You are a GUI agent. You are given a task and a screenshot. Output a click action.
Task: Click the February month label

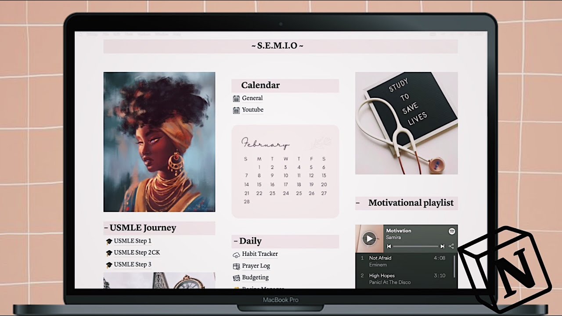coord(265,143)
